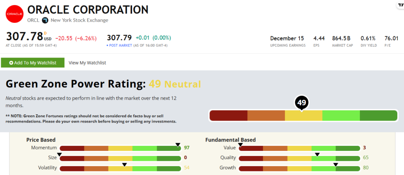This screenshot has height=175, width=404.
Task: Click the NOTE disclaimer paragraph
Action: click(91, 119)
